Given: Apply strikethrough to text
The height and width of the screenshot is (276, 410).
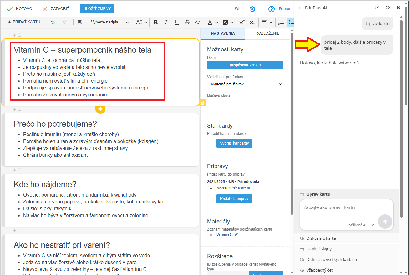Looking at the screenshot, I should click(x=187, y=22).
